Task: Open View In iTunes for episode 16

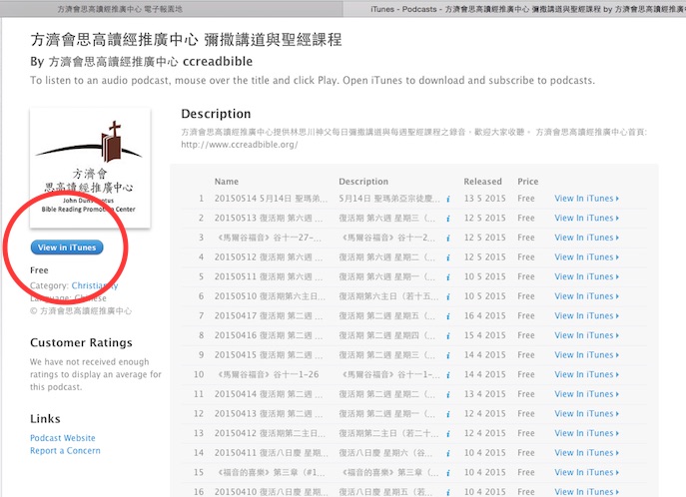Action: pyautogui.click(x=587, y=492)
